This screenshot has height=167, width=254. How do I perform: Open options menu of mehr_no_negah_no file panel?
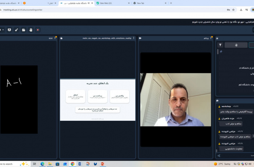click(x=134, y=38)
